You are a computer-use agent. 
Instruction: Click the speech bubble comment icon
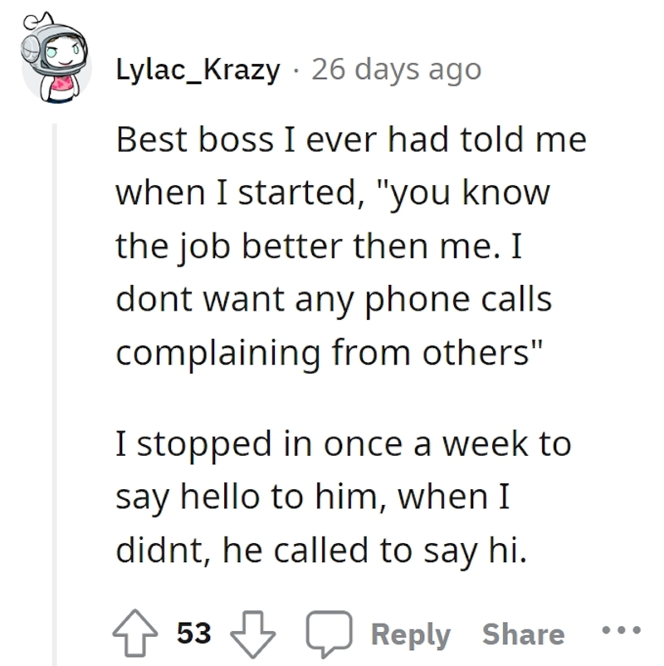329,634
